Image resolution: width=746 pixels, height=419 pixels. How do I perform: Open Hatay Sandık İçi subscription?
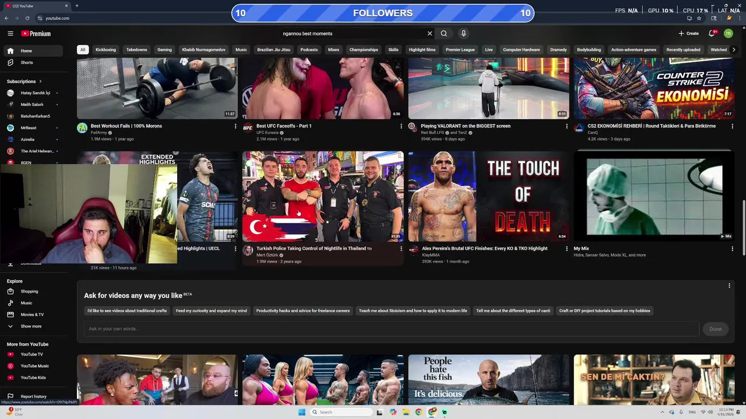tap(34, 93)
